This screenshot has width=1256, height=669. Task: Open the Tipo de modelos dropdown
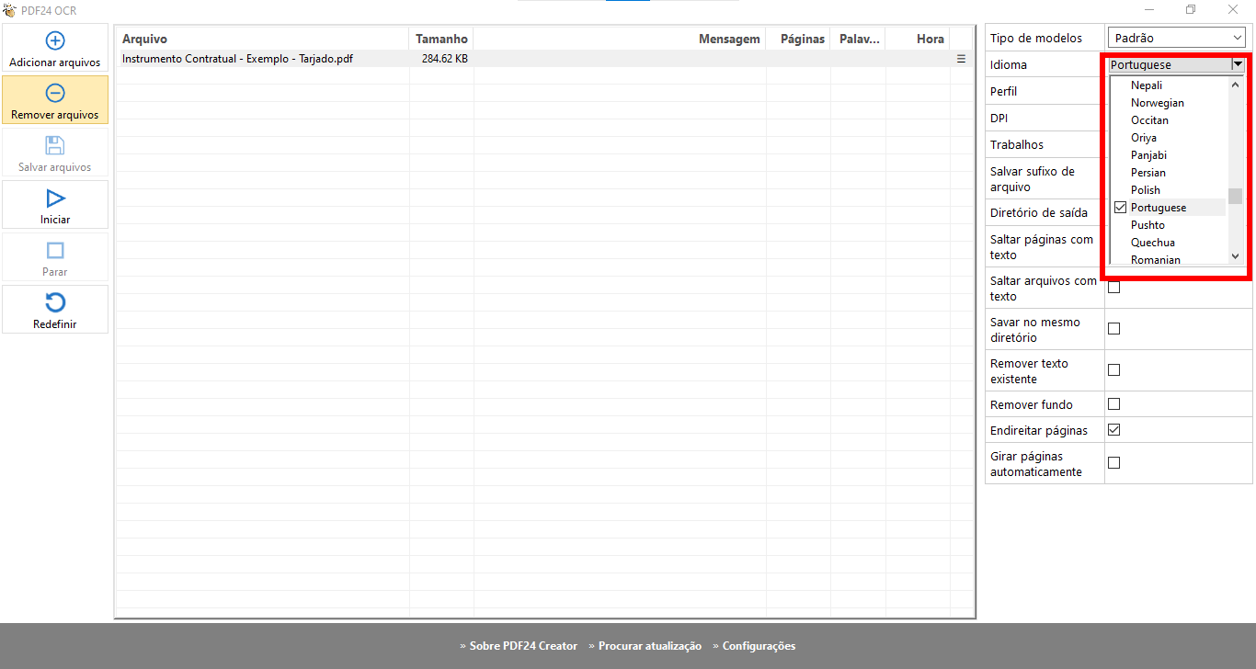click(x=1176, y=38)
